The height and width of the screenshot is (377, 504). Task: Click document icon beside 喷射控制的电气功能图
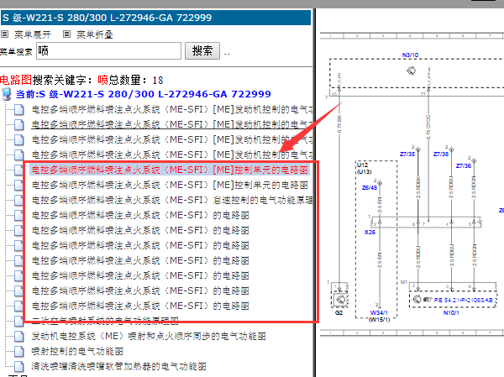(x=19, y=351)
